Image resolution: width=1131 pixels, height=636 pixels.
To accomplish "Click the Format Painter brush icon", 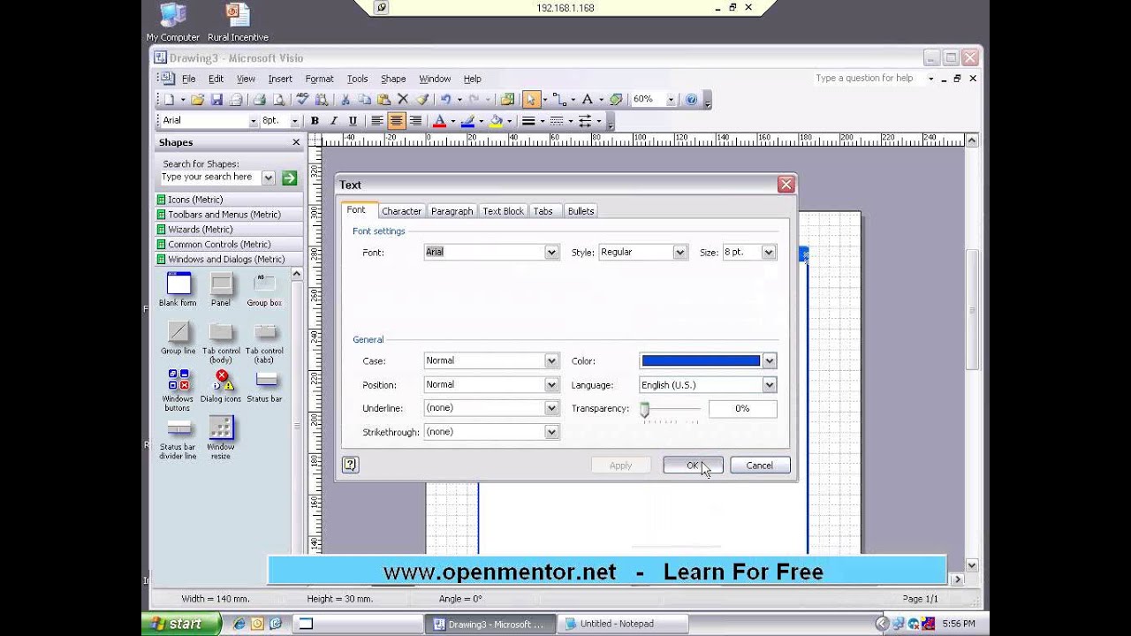I will pos(422,100).
